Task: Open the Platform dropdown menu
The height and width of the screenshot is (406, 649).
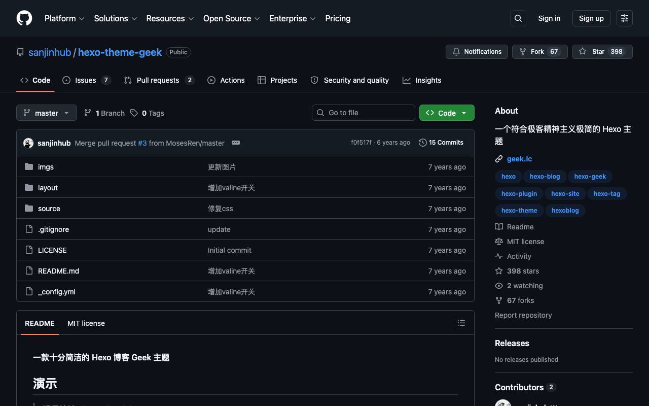Action: (64, 18)
